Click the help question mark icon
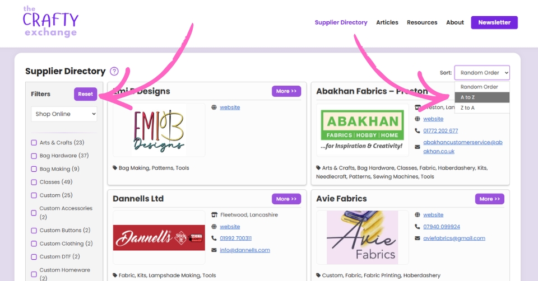 tap(114, 71)
